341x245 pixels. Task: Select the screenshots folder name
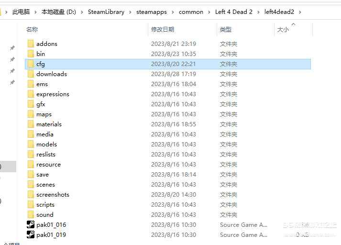point(53,195)
